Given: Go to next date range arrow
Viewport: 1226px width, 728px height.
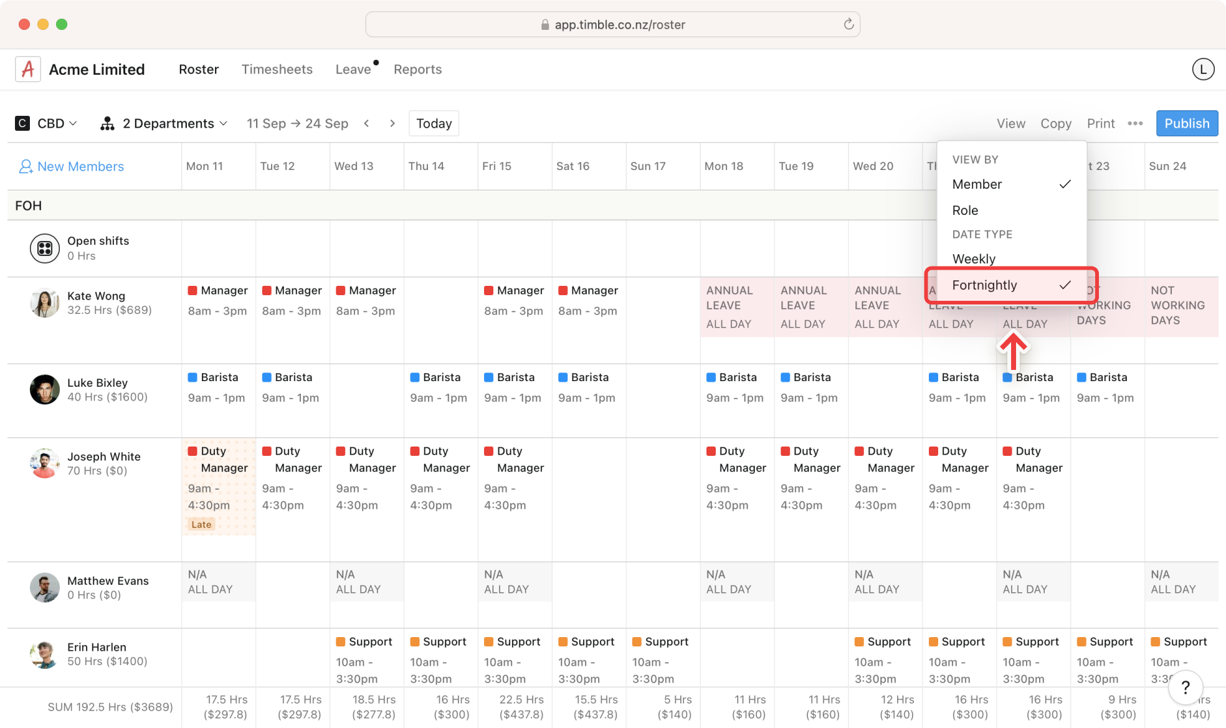Looking at the screenshot, I should 392,123.
